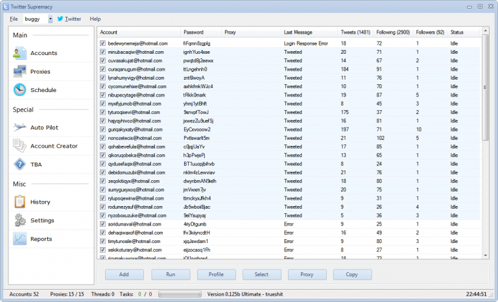Click the task progress bar in status bar
498x302 pixels.
[180, 294]
